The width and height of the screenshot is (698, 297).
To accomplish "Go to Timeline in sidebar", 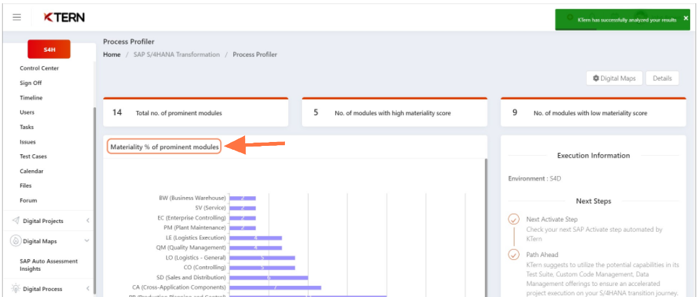I will tap(31, 97).
